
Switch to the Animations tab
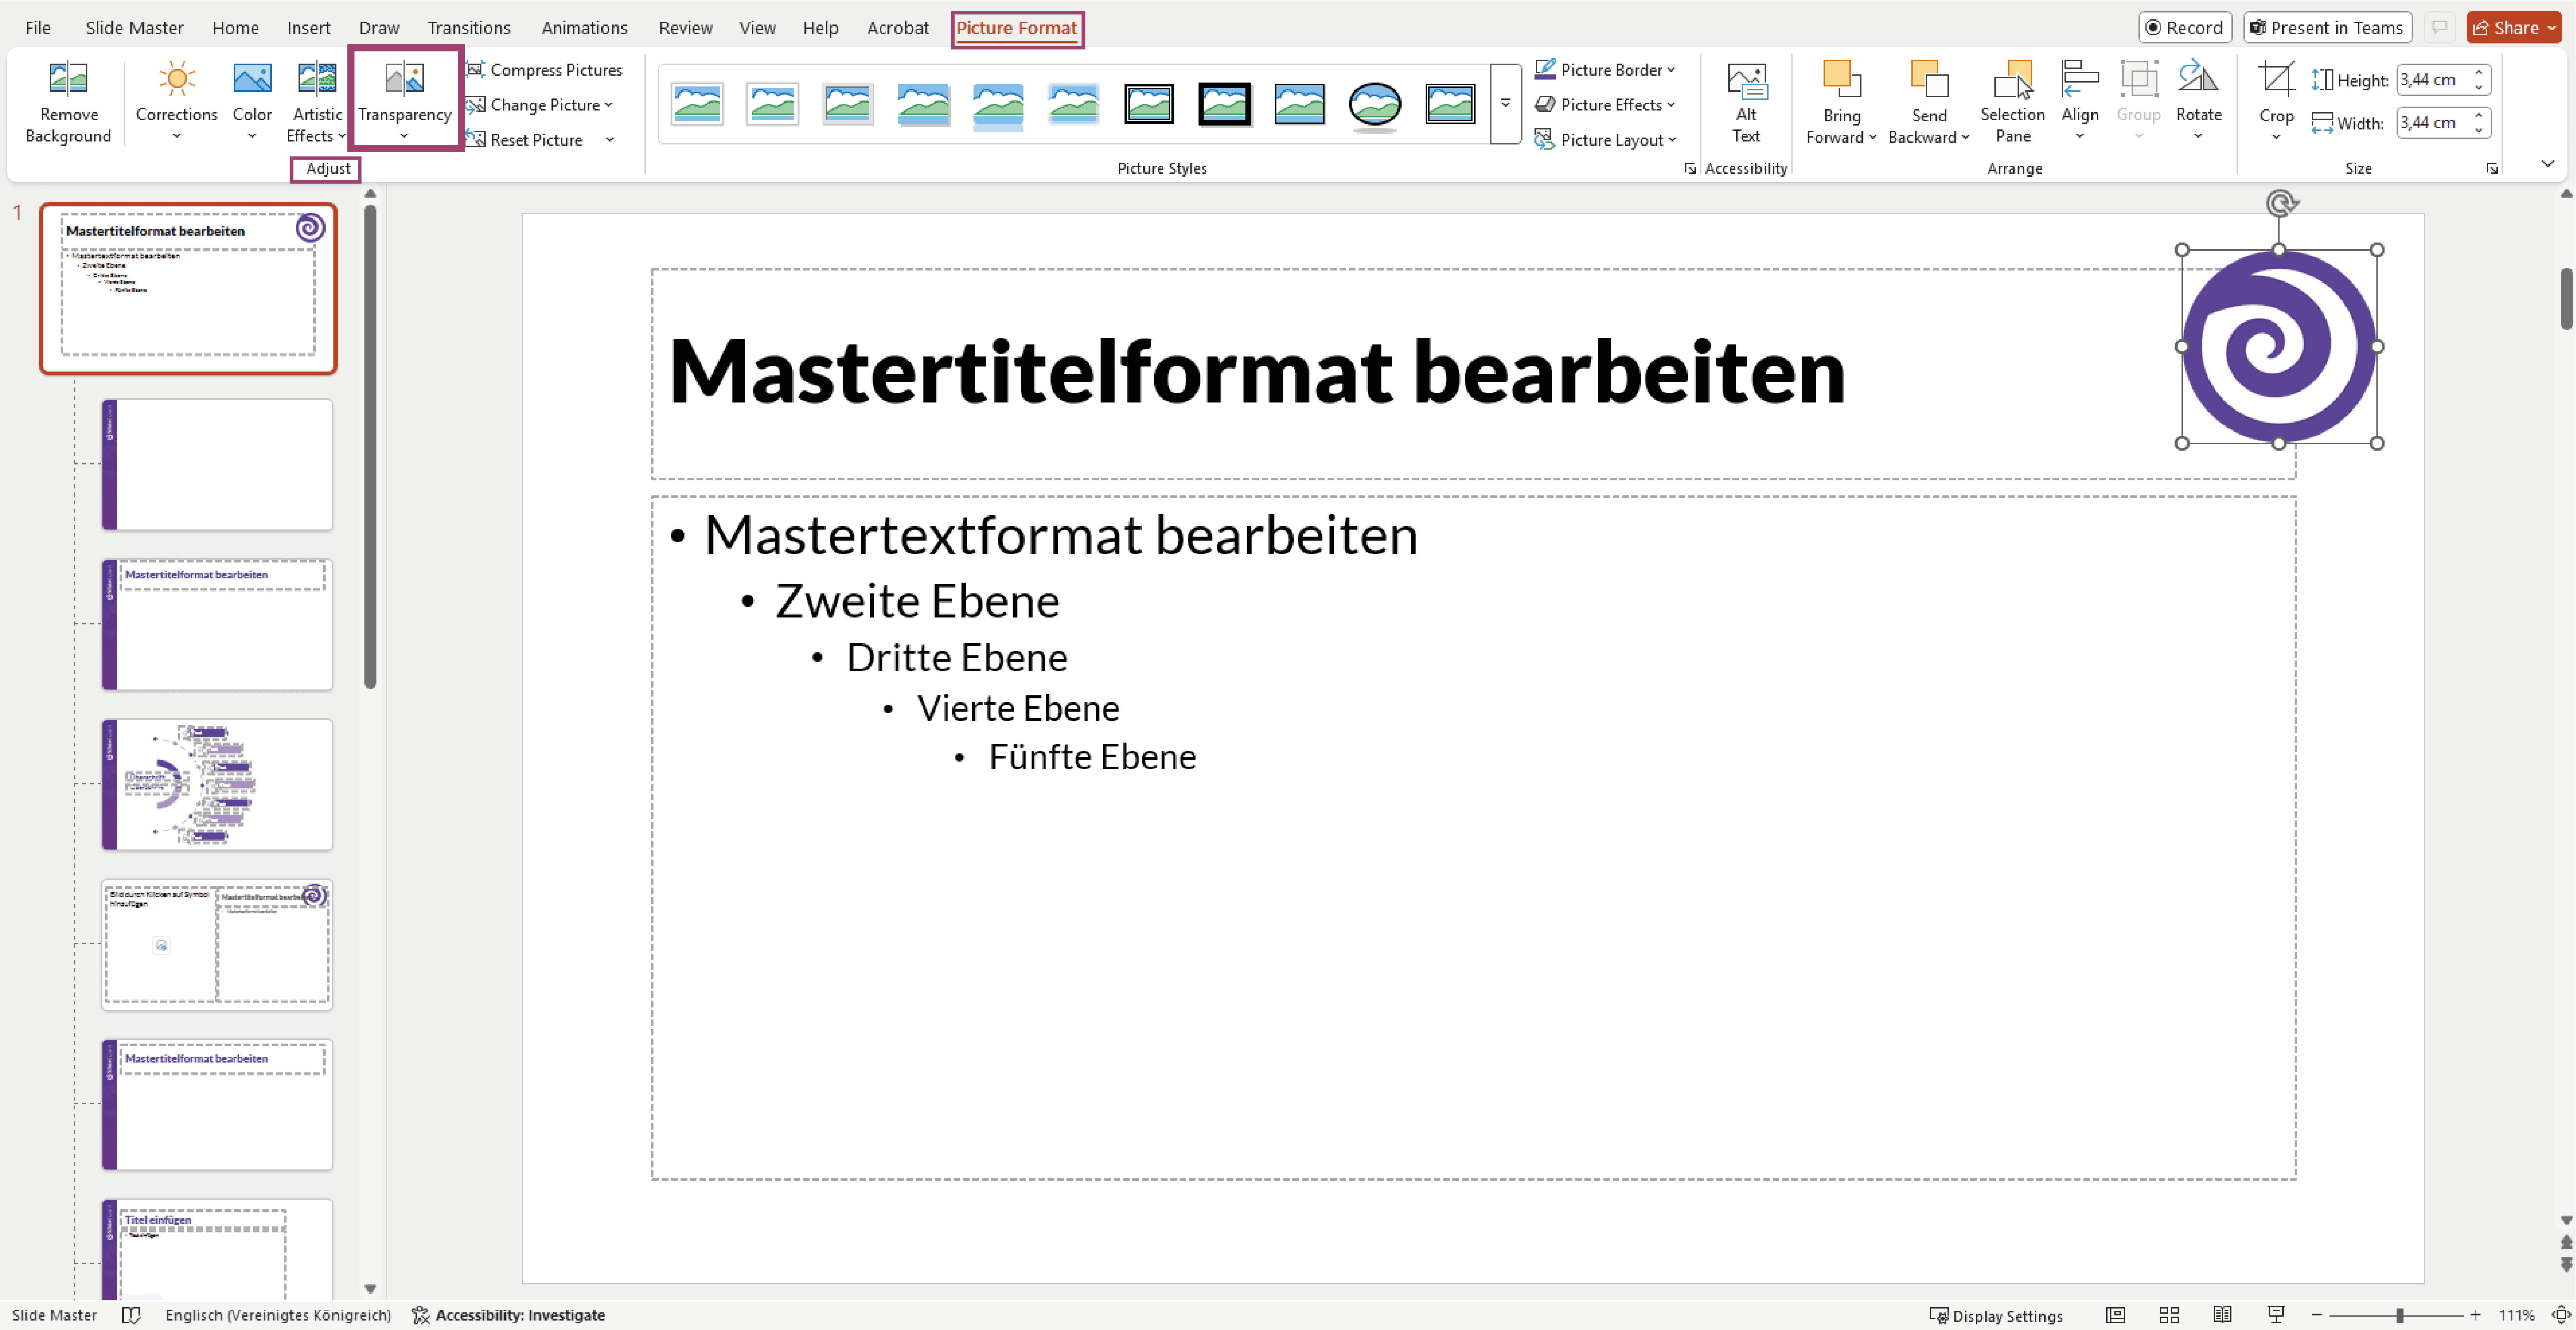point(585,27)
